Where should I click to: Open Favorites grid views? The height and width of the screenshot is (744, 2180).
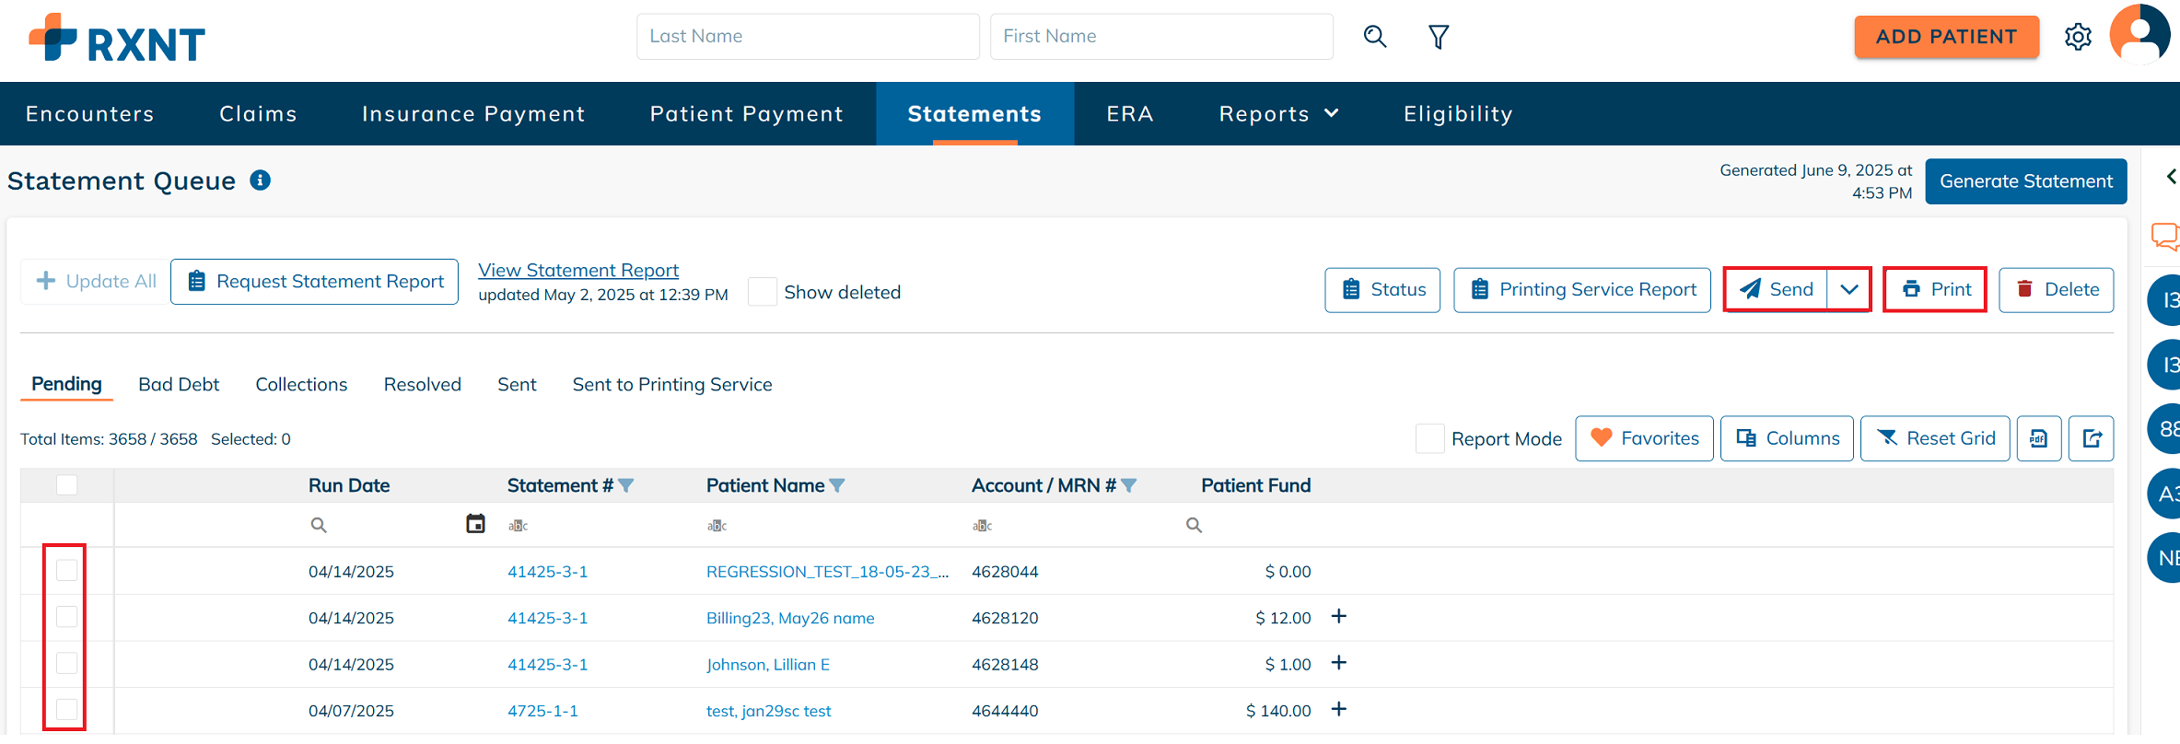[1644, 438]
